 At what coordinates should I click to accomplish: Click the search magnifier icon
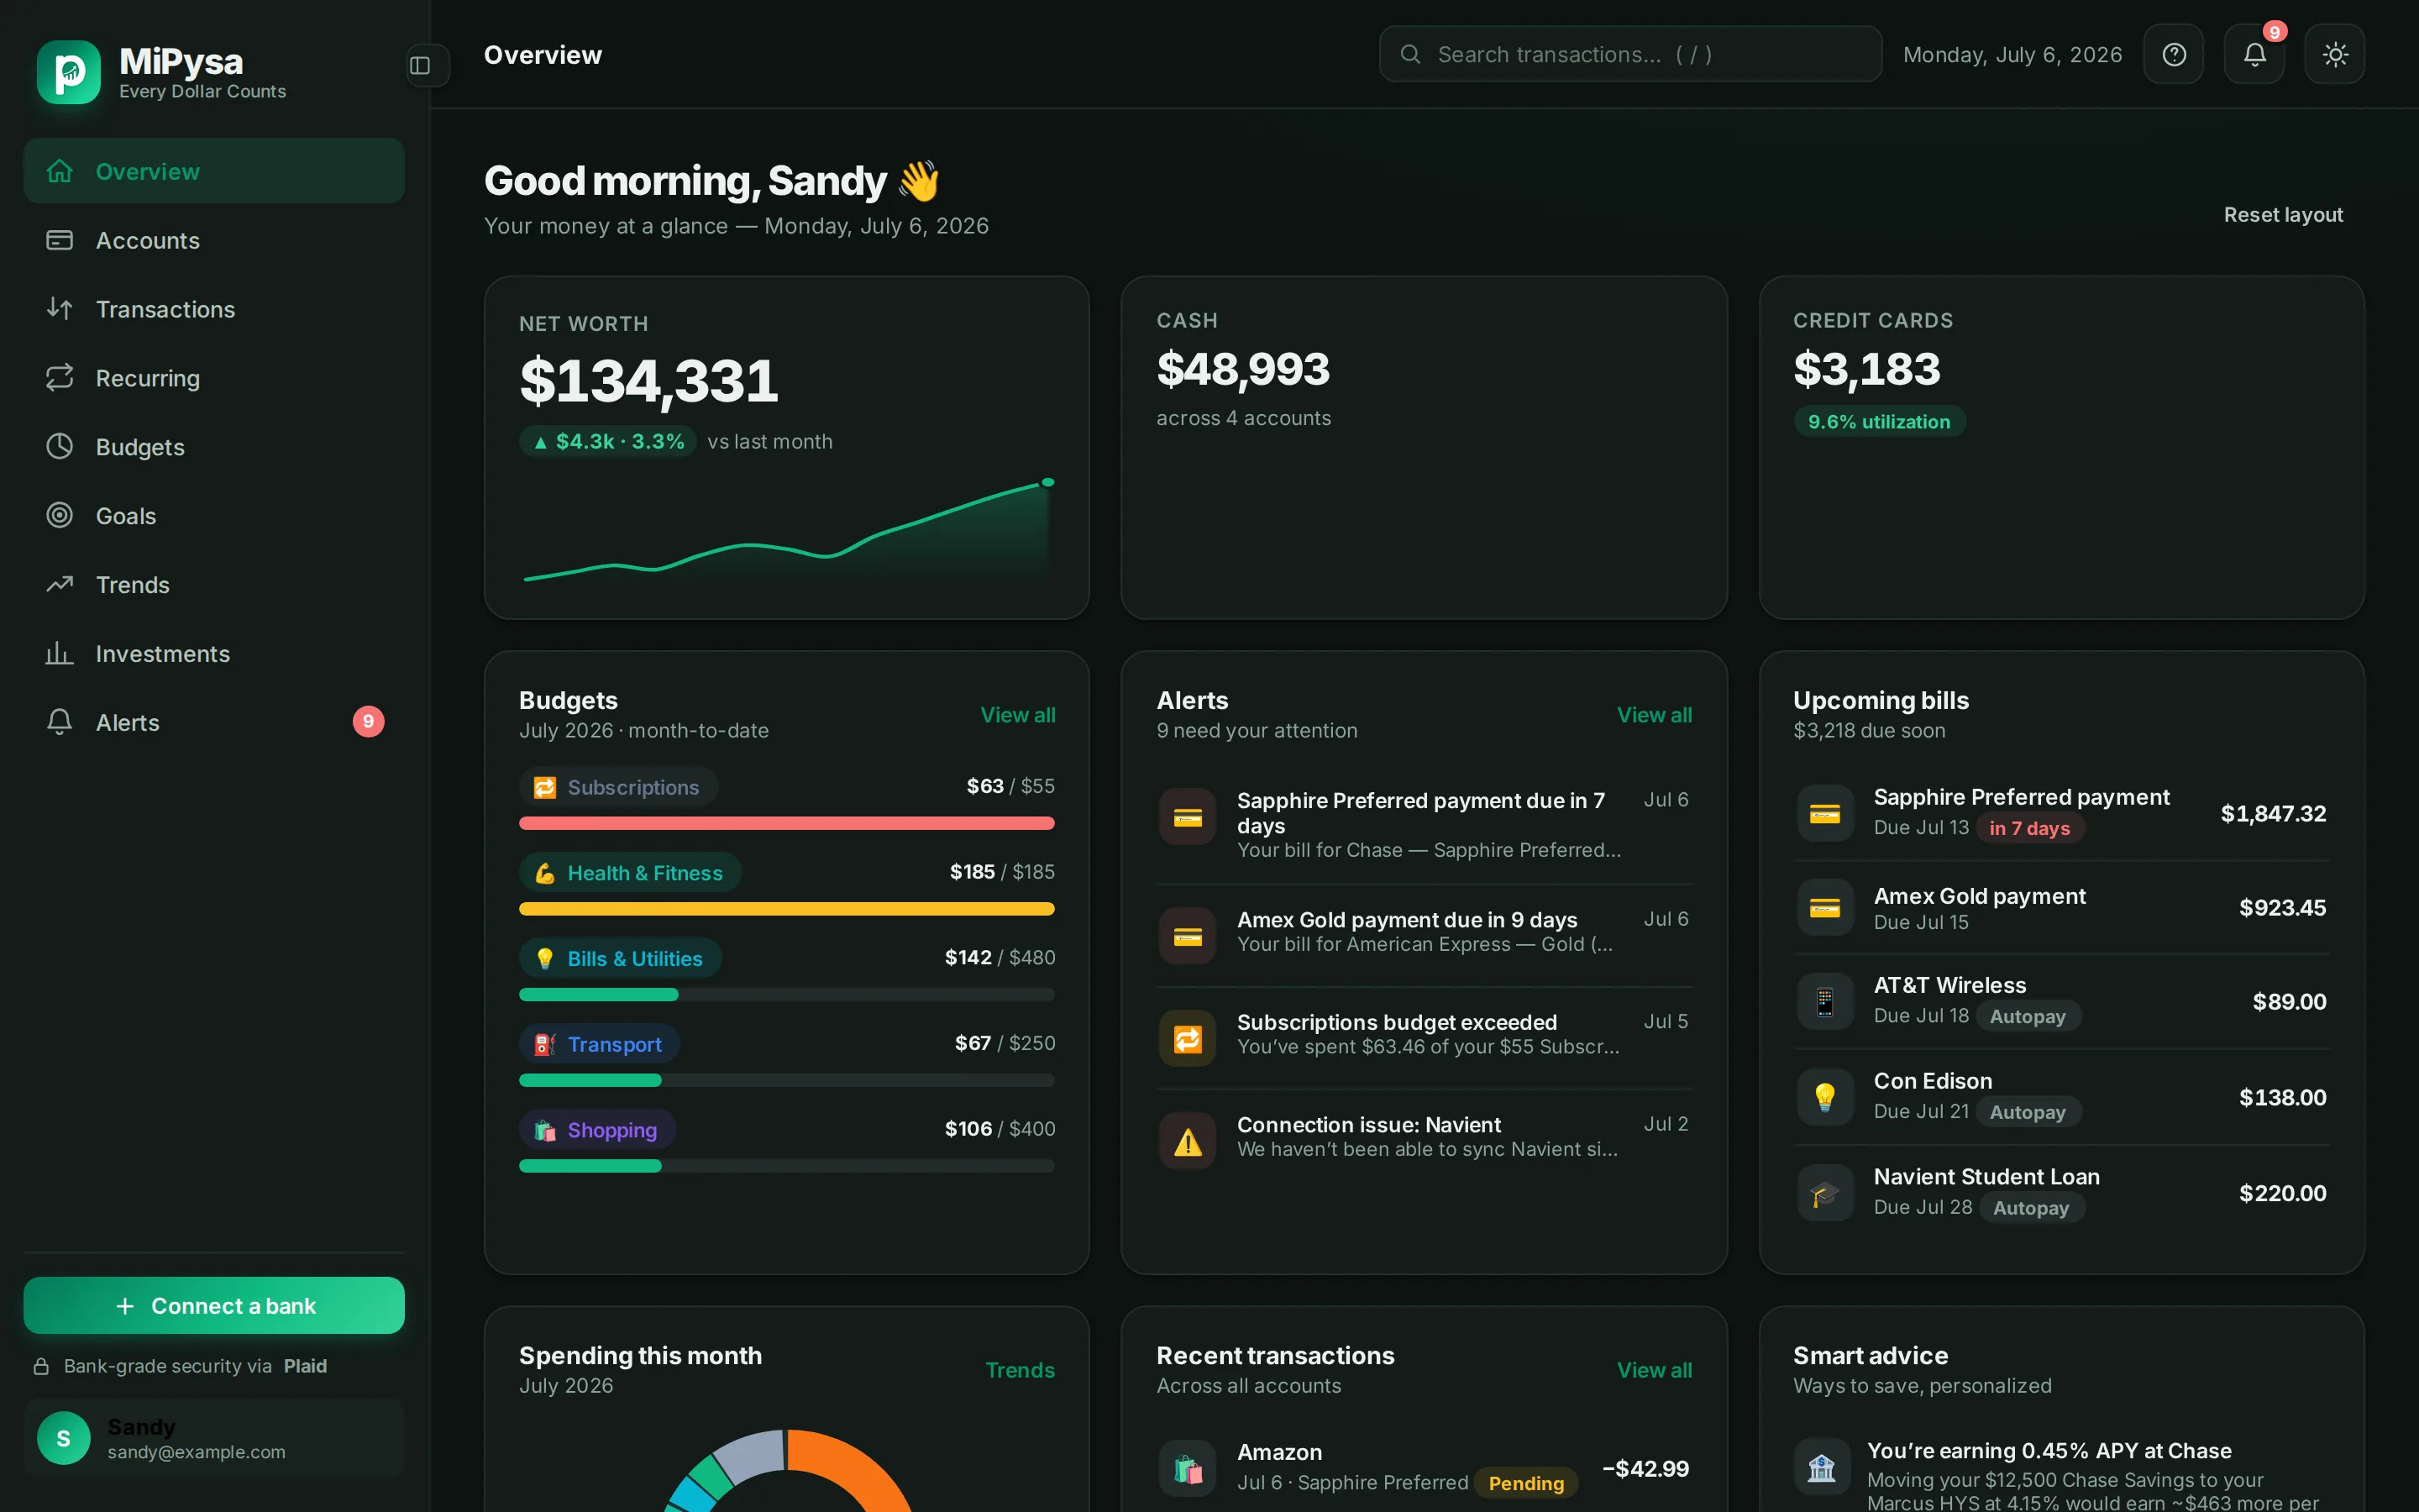1410,54
